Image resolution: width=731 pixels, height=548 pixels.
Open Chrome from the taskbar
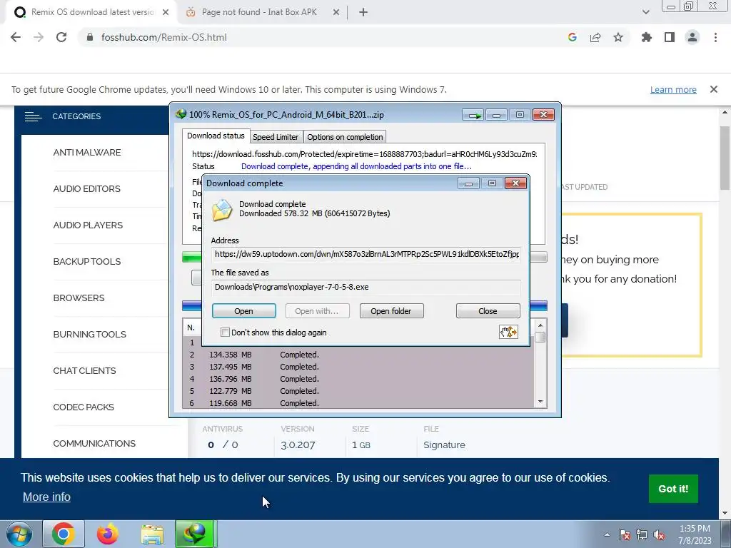(x=64, y=534)
